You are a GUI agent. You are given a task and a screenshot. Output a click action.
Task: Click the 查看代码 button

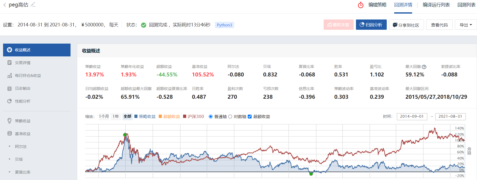click(x=439, y=25)
